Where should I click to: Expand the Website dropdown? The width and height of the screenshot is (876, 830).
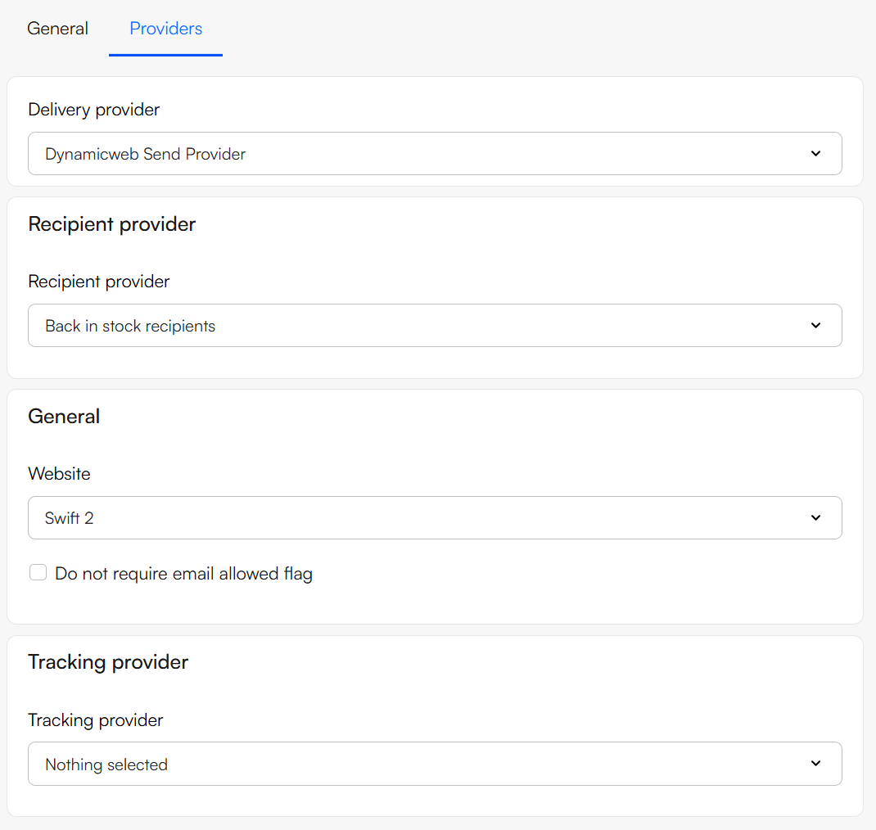pos(434,518)
